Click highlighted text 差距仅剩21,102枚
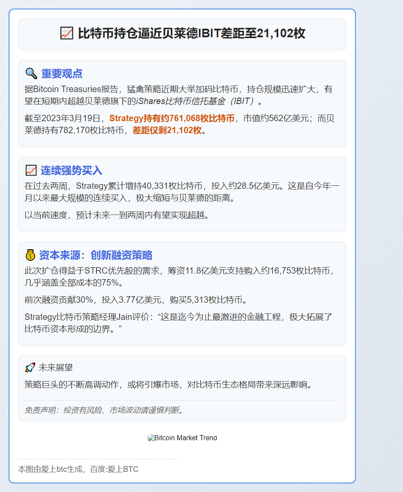The image size is (403, 492). [x=167, y=130]
